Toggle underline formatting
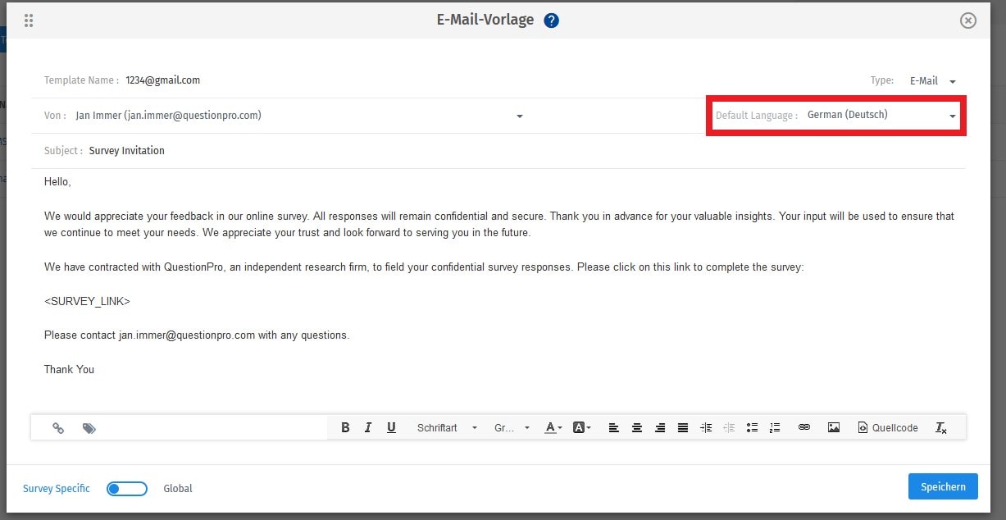1006x520 pixels. [x=391, y=426]
